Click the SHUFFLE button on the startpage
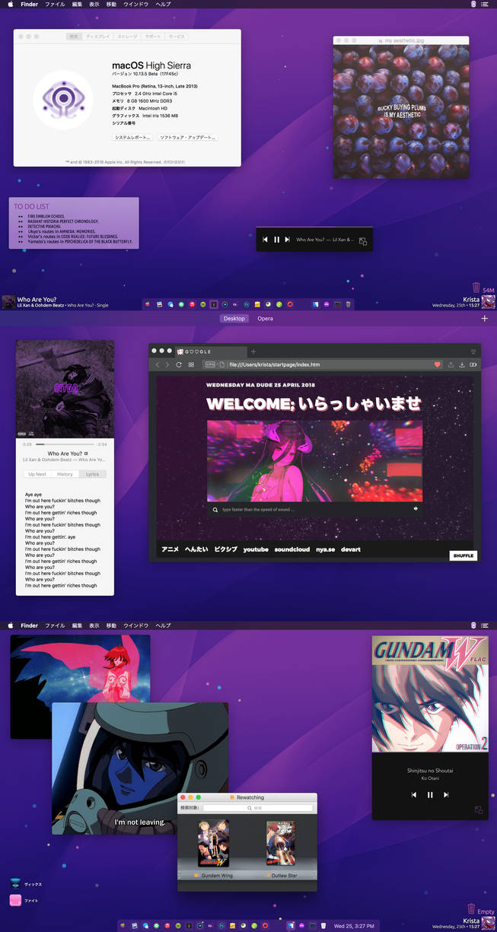The height and width of the screenshot is (932, 497). (464, 555)
